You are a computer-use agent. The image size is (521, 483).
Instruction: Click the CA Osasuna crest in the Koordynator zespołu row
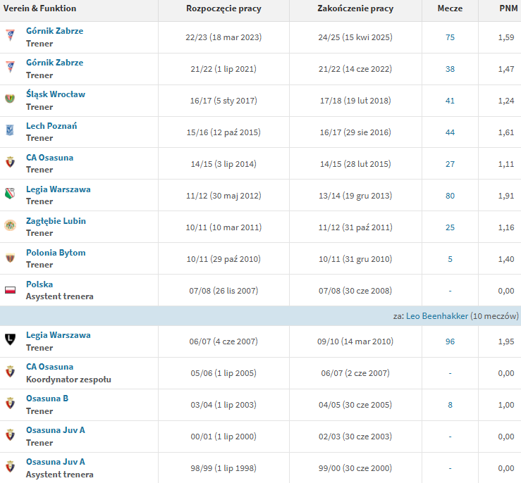pyautogui.click(x=11, y=371)
